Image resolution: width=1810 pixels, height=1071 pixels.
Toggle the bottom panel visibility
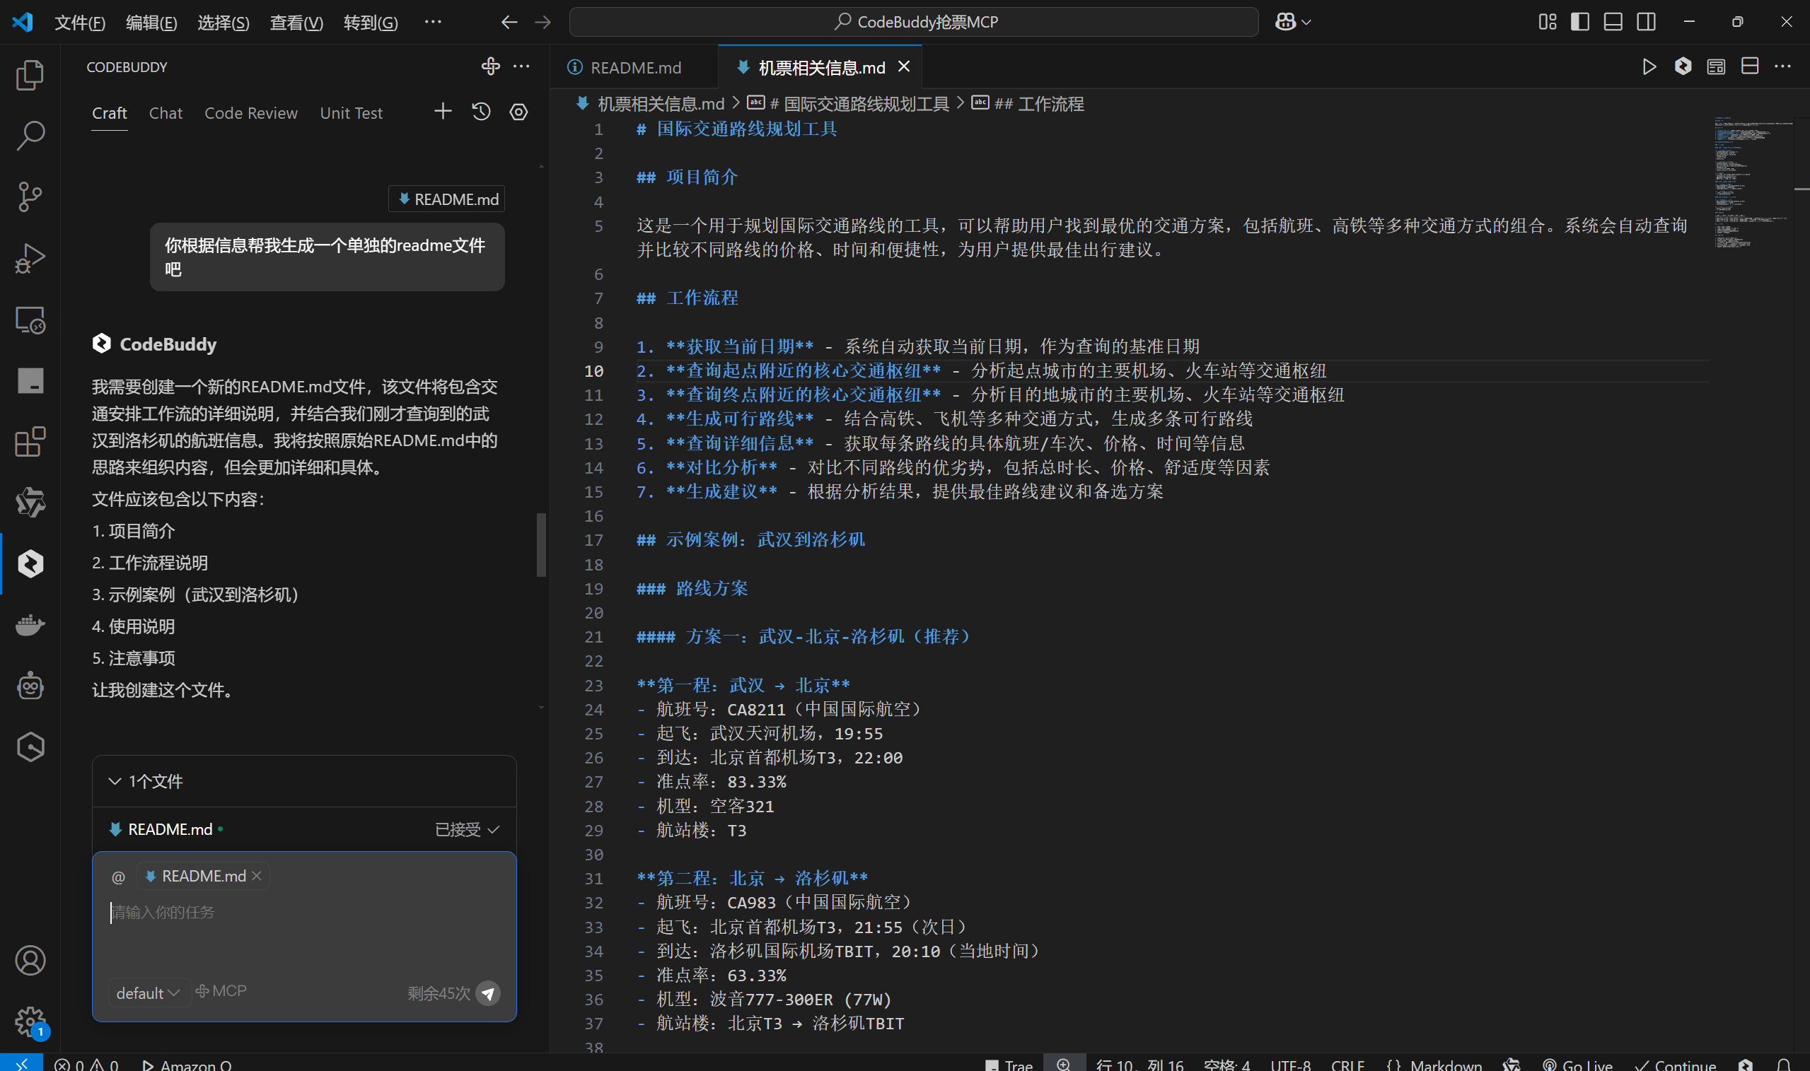coord(1613,22)
